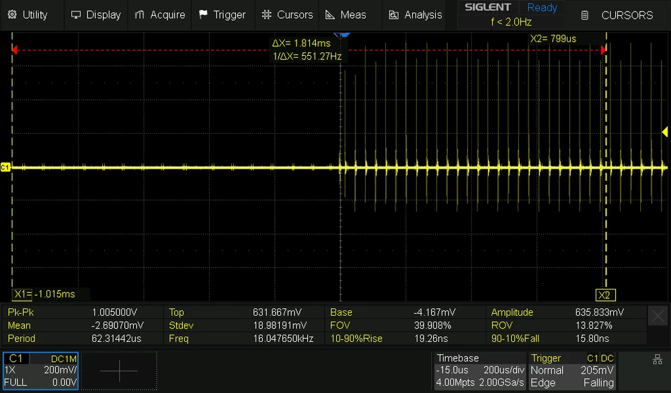The height and width of the screenshot is (393, 671).
Task: Select the X2 cursor label
Action: (606, 295)
